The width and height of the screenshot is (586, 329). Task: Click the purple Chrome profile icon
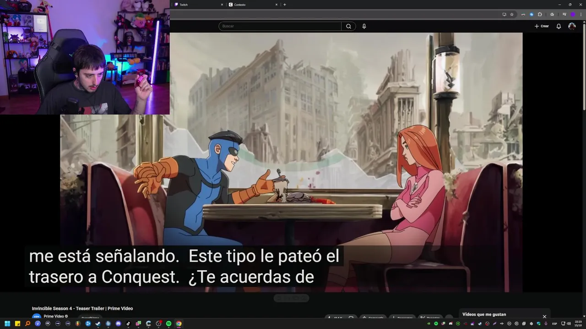[573, 14]
